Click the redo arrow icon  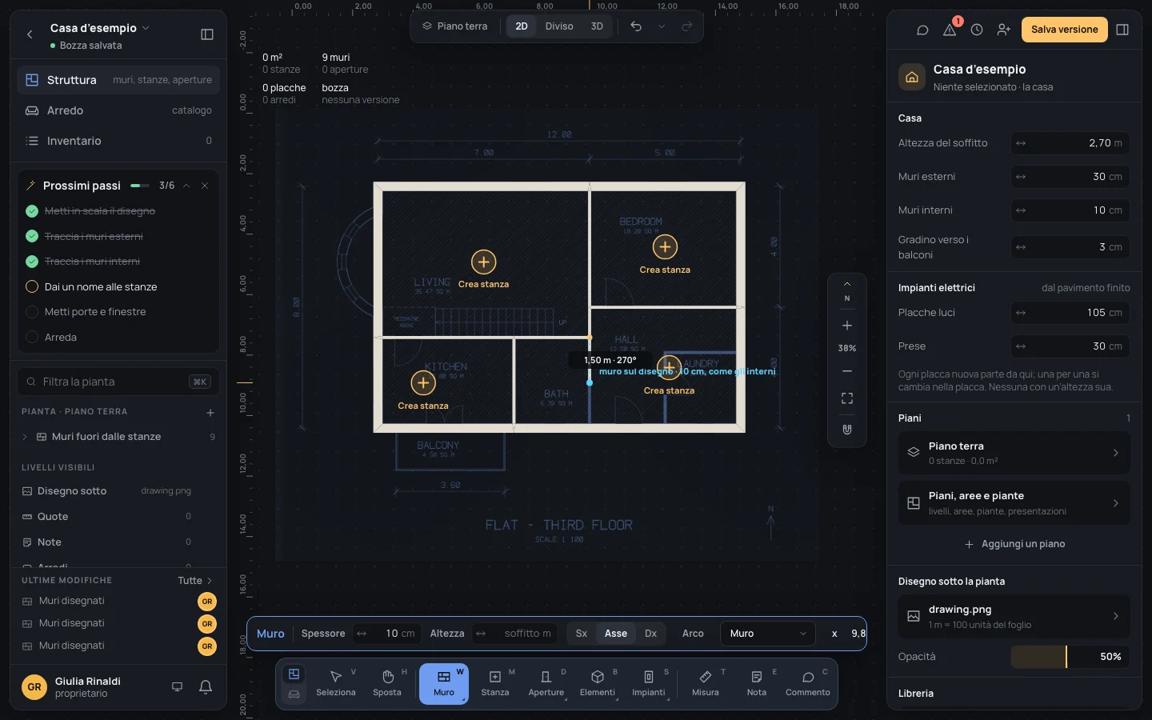point(686,26)
